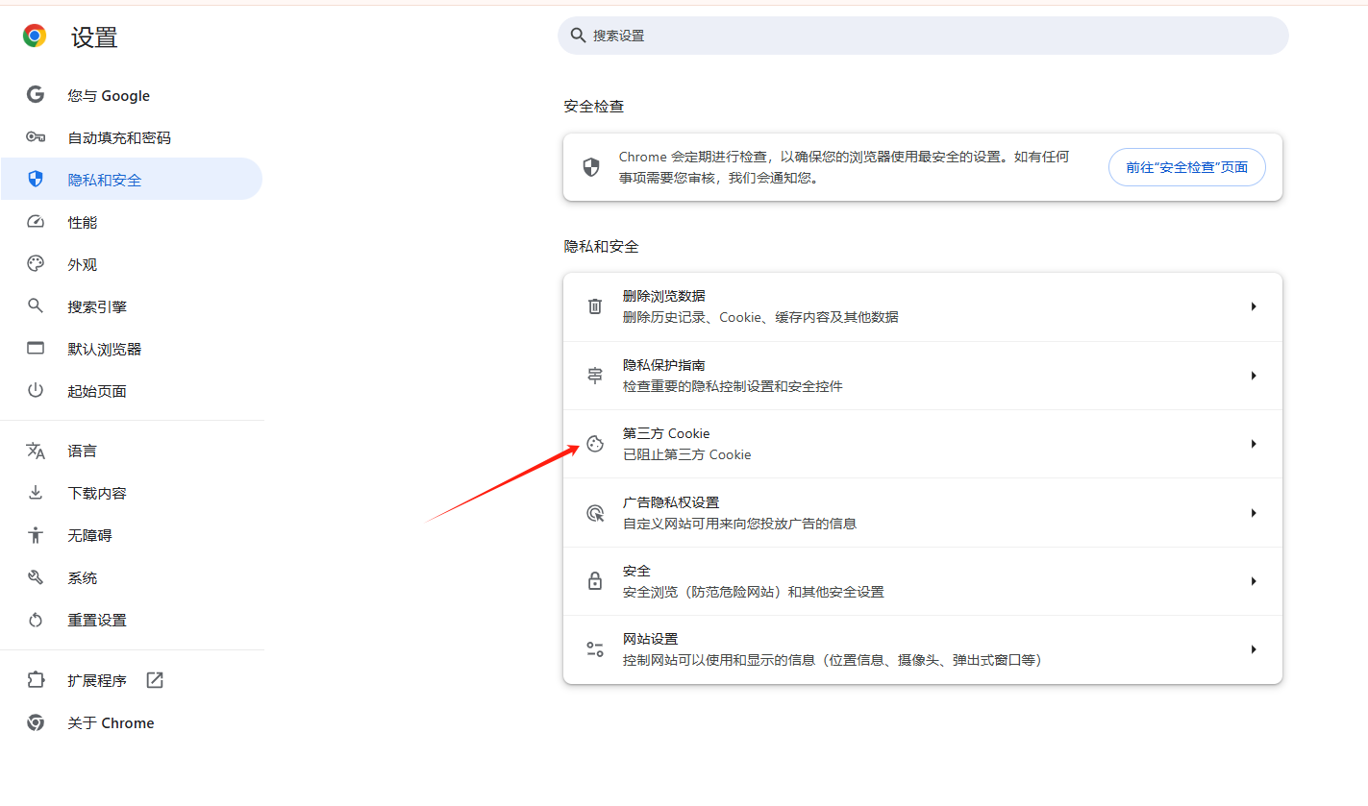Image resolution: width=1368 pixels, height=806 pixels.
Task: Click the power icon for 起始页面
Action: click(36, 391)
